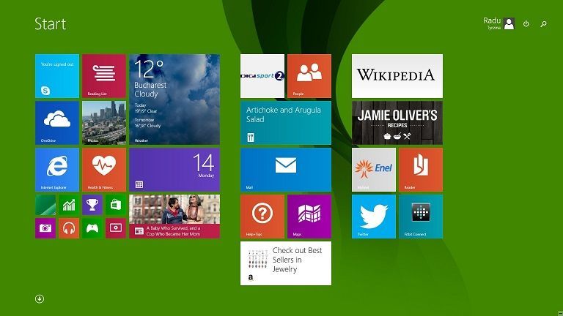Open the Mail tile
The height and width of the screenshot is (316, 563).
(x=286, y=170)
